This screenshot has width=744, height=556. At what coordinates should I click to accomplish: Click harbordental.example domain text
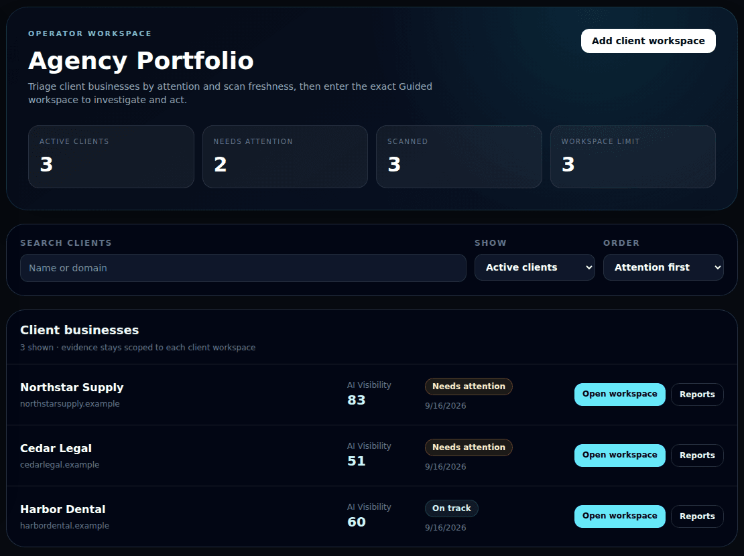64,526
